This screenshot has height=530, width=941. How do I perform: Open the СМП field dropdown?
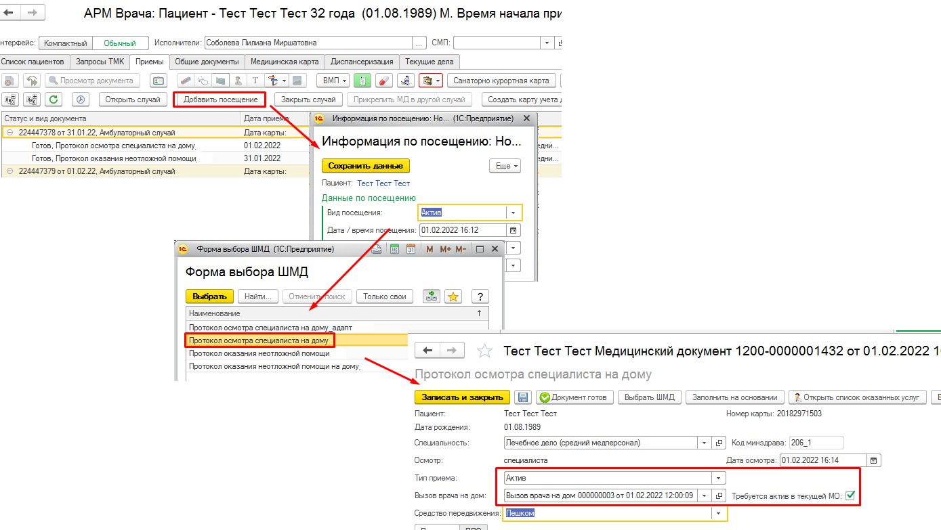pyautogui.click(x=547, y=43)
